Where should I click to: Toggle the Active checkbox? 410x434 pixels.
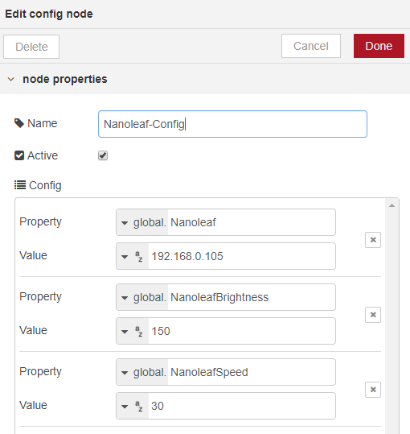[103, 155]
